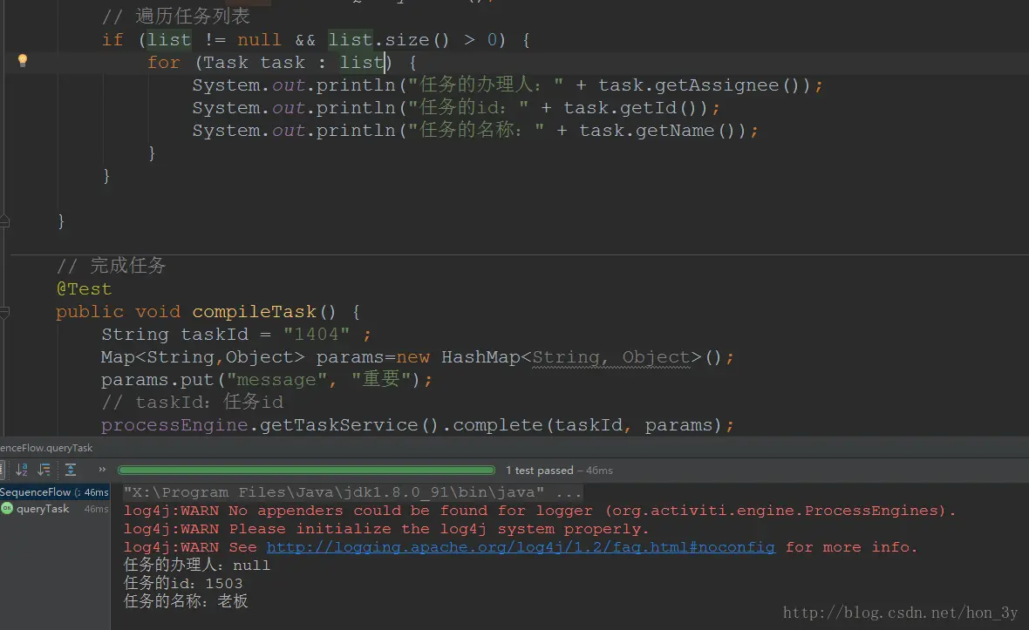Toggle the partially visible leftmost test-toolbar button
Screen dimensions: 1029x630
[2, 470]
